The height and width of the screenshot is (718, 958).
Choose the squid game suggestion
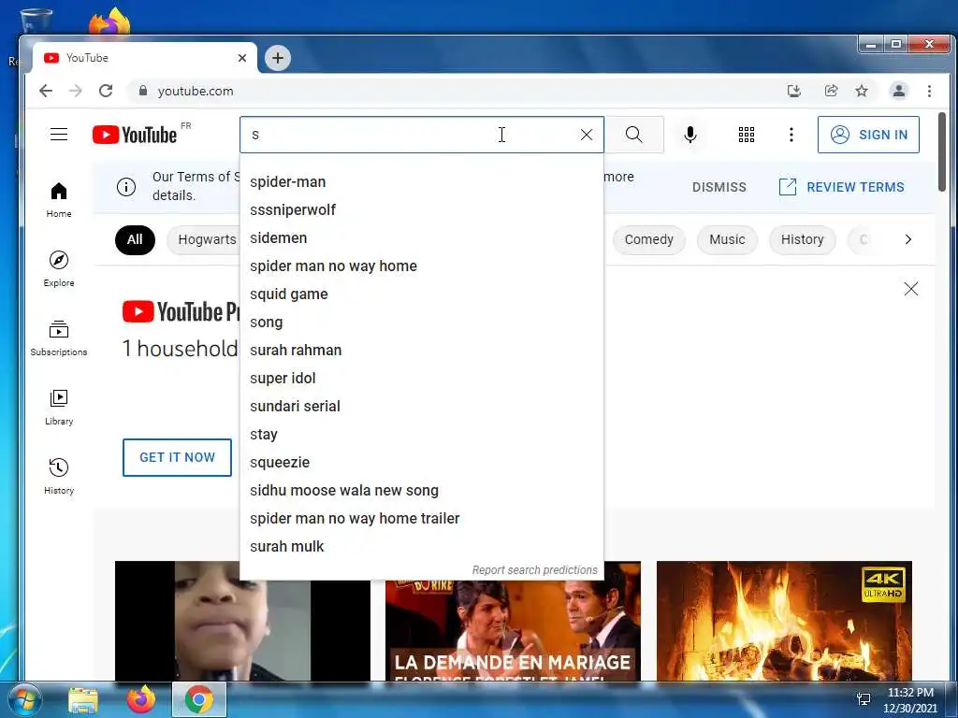point(422,294)
